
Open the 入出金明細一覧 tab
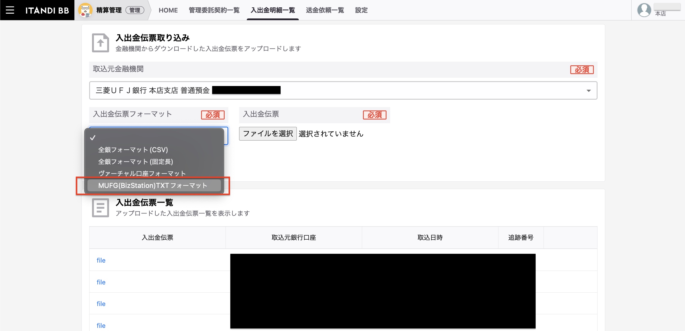point(273,10)
